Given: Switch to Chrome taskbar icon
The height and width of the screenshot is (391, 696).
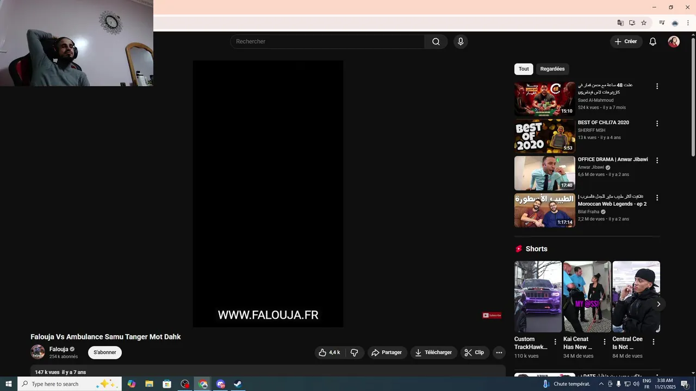Looking at the screenshot, I should 203,384.
